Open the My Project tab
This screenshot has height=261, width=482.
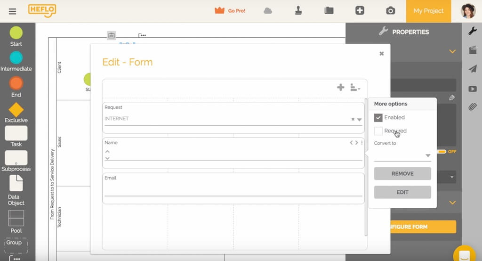point(428,11)
